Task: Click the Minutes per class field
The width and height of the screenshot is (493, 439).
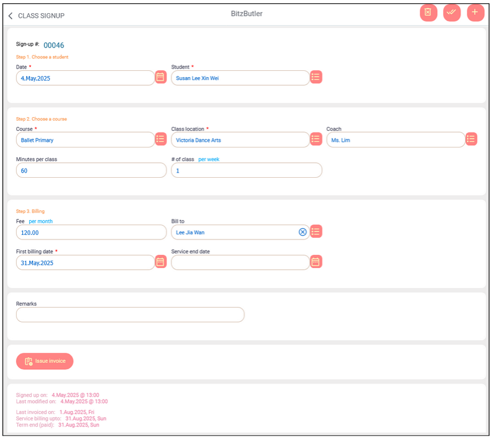Action: (91, 170)
